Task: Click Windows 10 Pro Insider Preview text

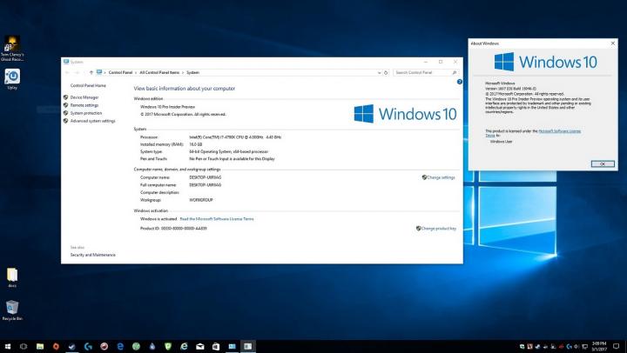Action: (167, 107)
